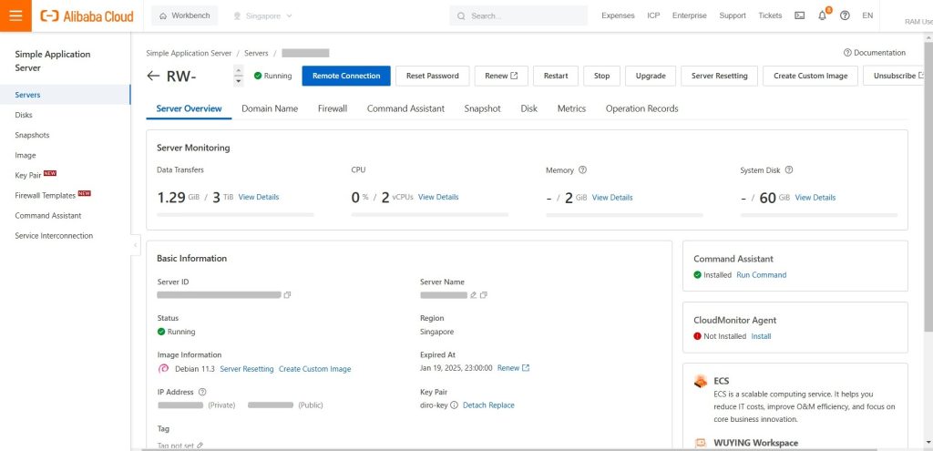
Task: Click the WUYING Workspace icon
Action: [x=701, y=444]
